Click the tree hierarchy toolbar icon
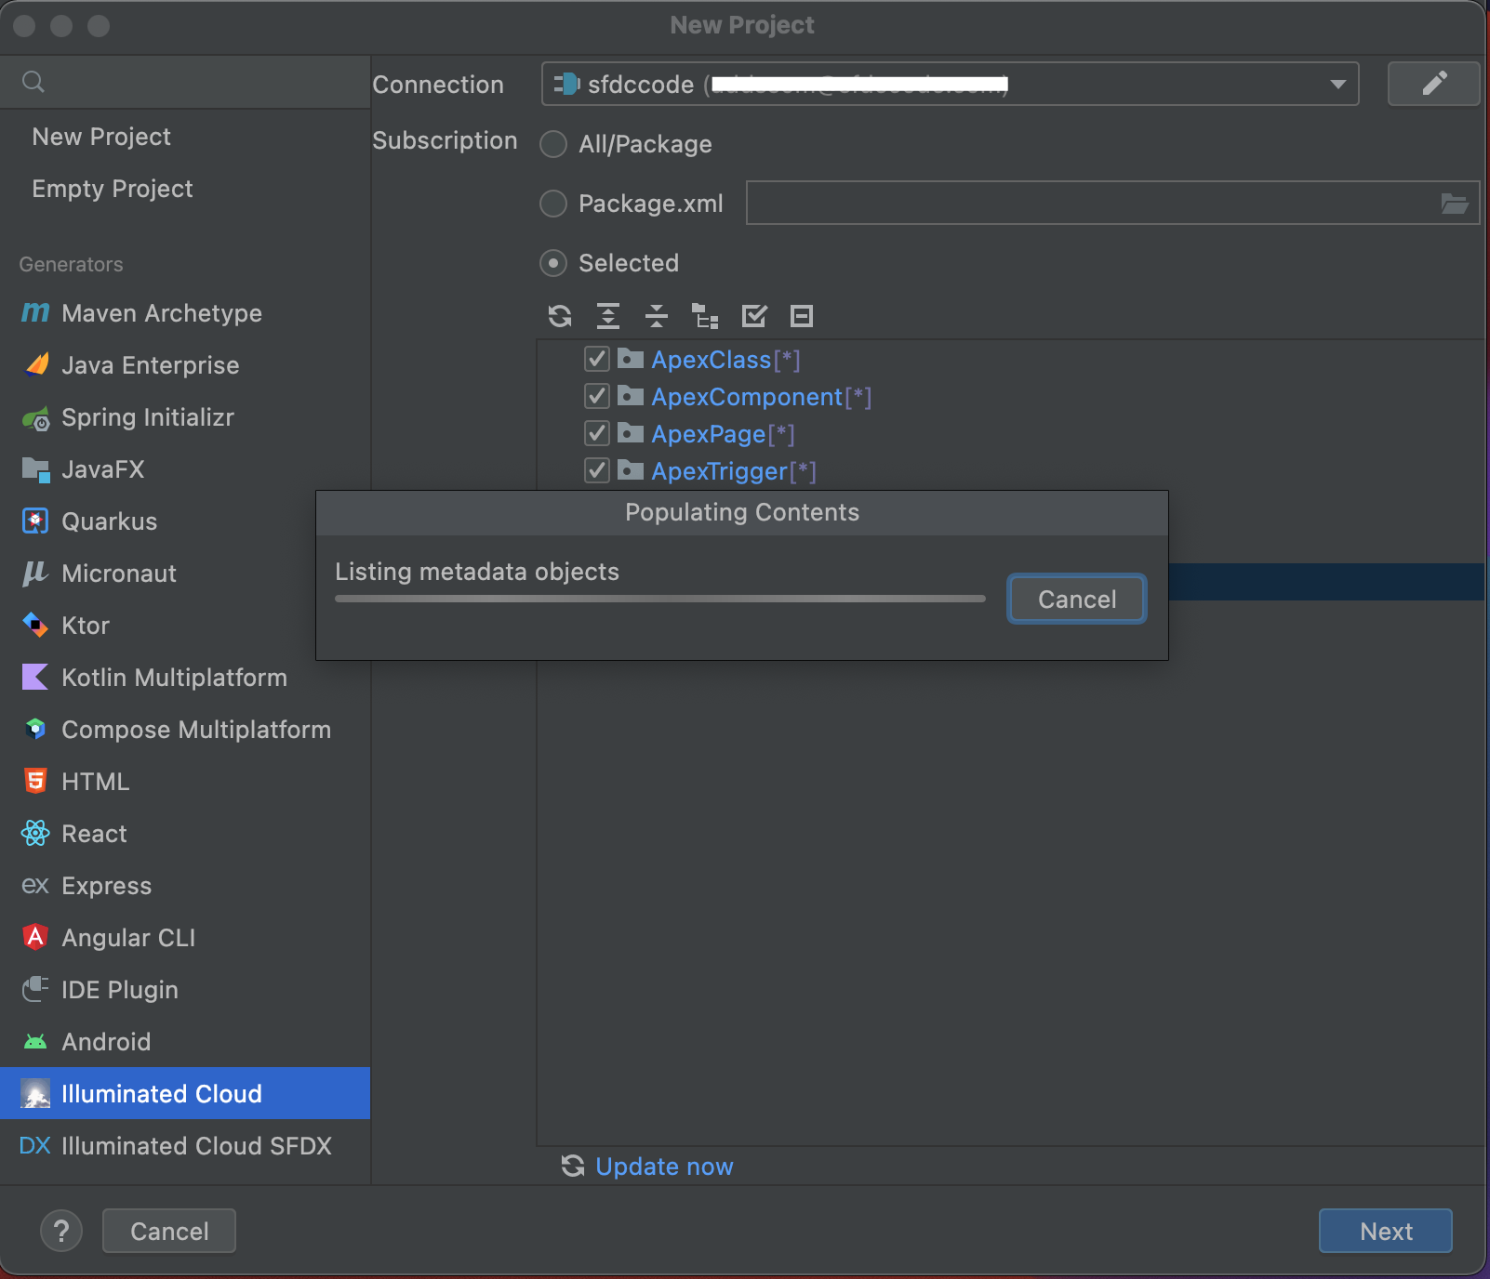This screenshot has height=1279, width=1490. [x=705, y=316]
